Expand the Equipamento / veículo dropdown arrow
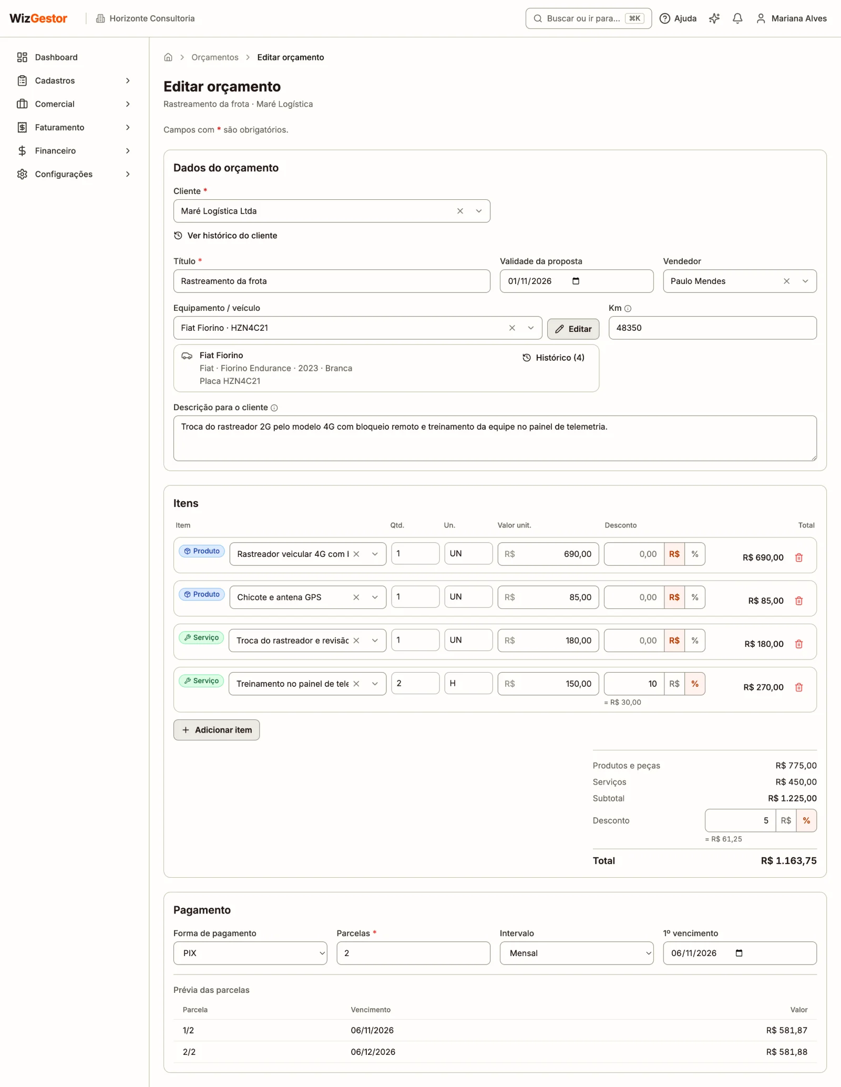The height and width of the screenshot is (1087, 841). (x=531, y=328)
